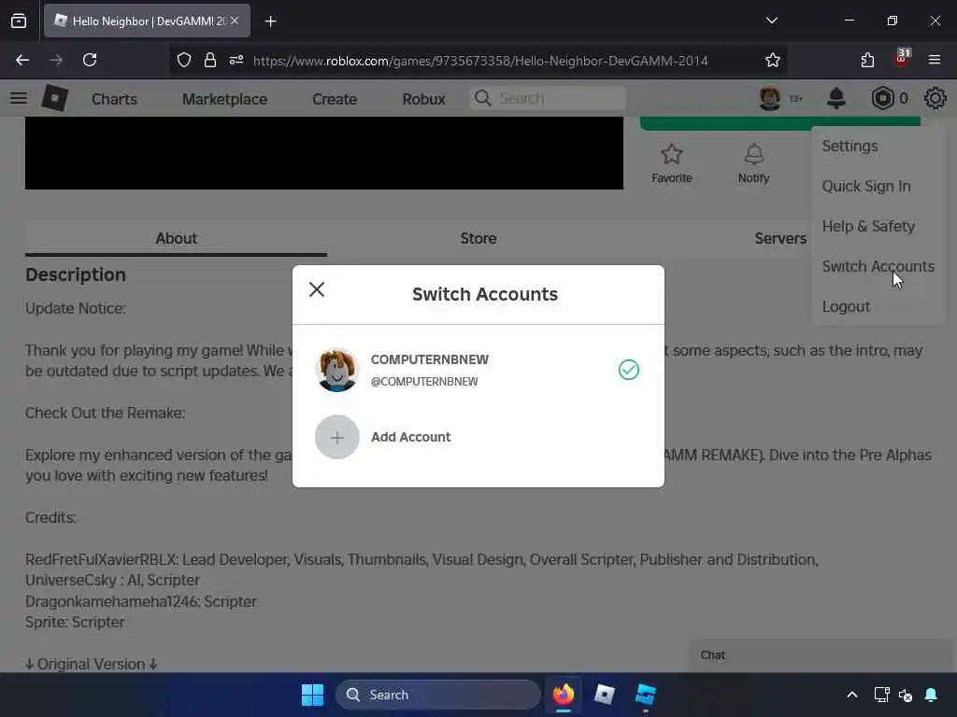Select the Hello Neighbor browser tab
This screenshot has width=957, height=717.
[147, 21]
